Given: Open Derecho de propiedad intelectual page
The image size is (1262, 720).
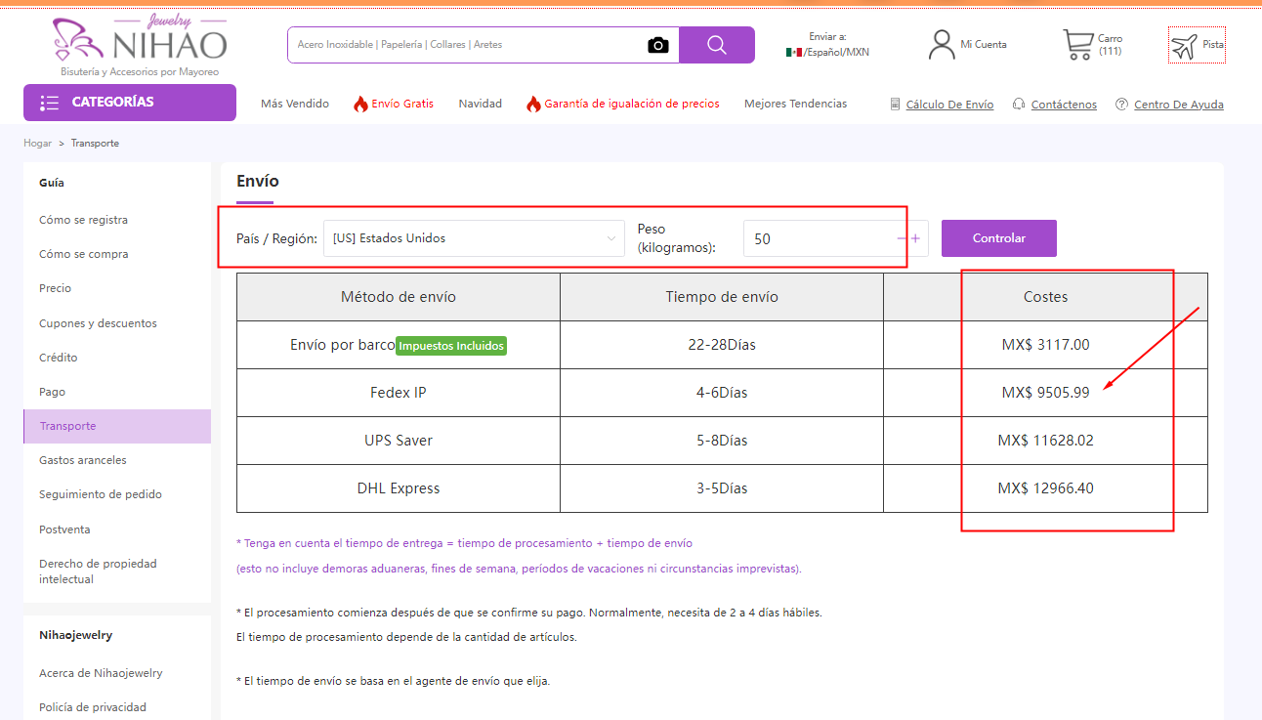Looking at the screenshot, I should pyautogui.click(x=98, y=572).
